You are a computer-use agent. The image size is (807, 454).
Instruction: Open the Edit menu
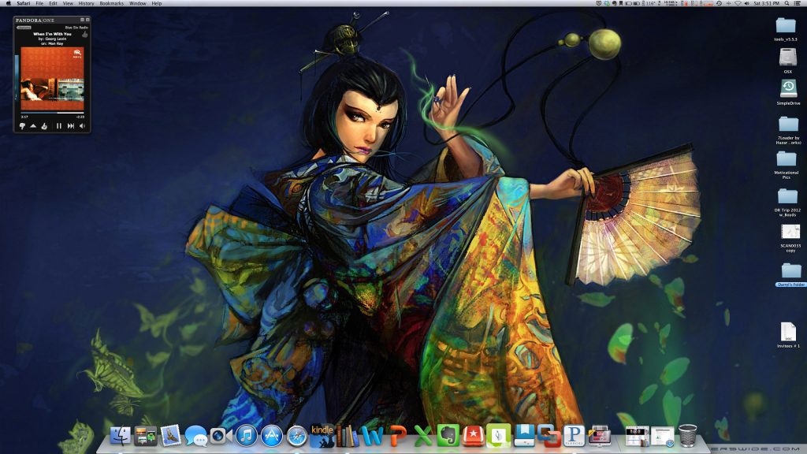[x=53, y=3]
